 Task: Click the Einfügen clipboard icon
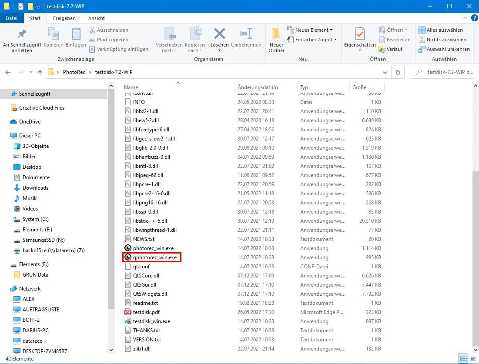pos(76,34)
